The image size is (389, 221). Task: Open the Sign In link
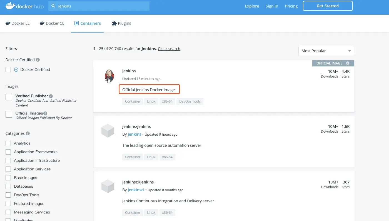(272, 6)
